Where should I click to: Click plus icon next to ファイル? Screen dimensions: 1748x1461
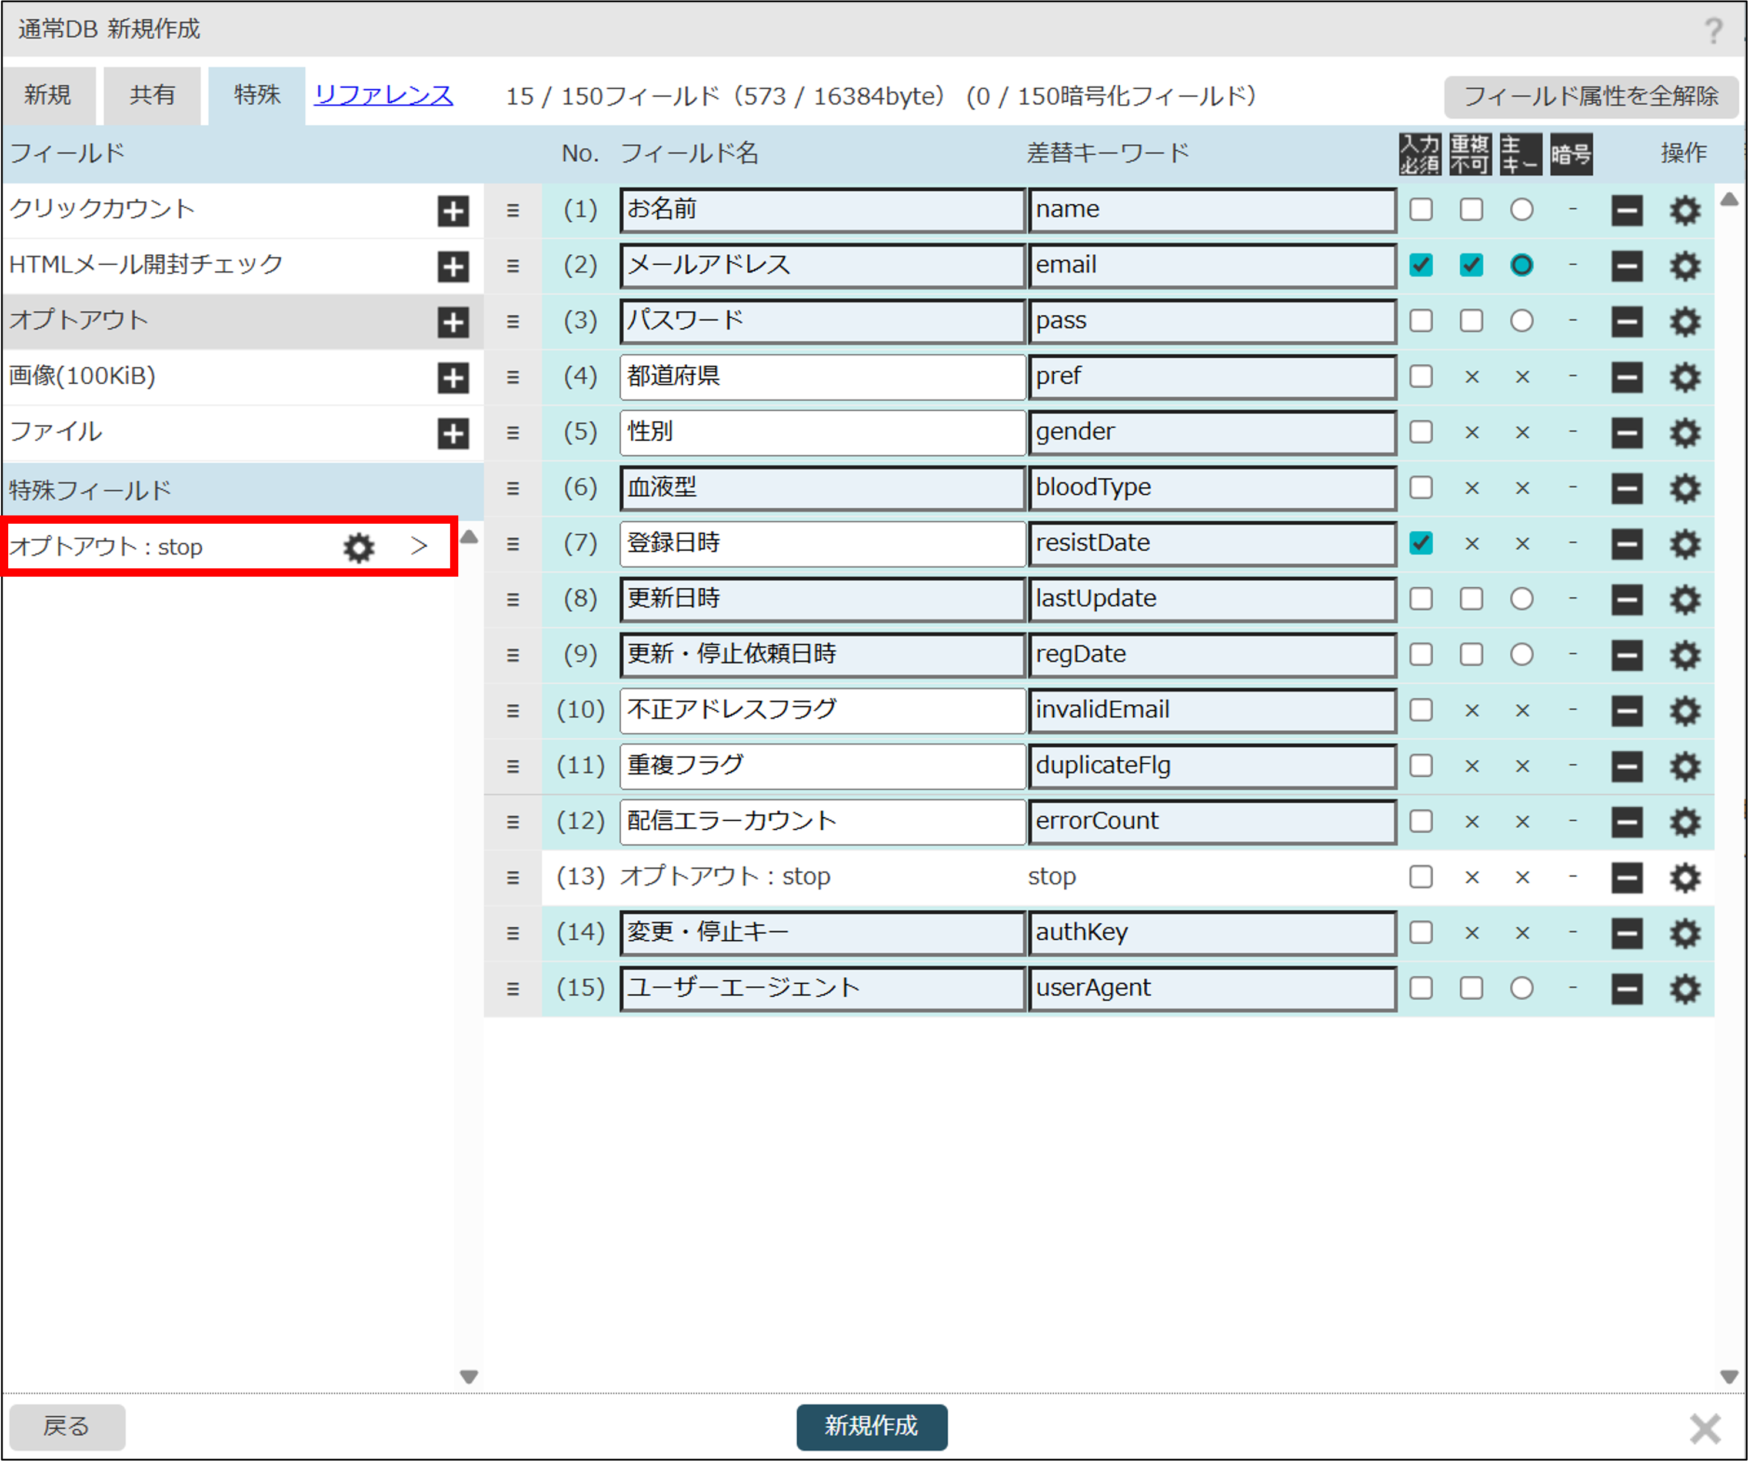[x=453, y=433]
